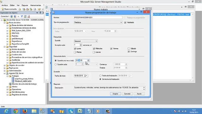
Task: Collapse the Seguridad tree node
Action: pos(4,47)
